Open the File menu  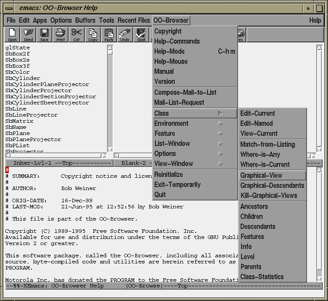click(11, 20)
